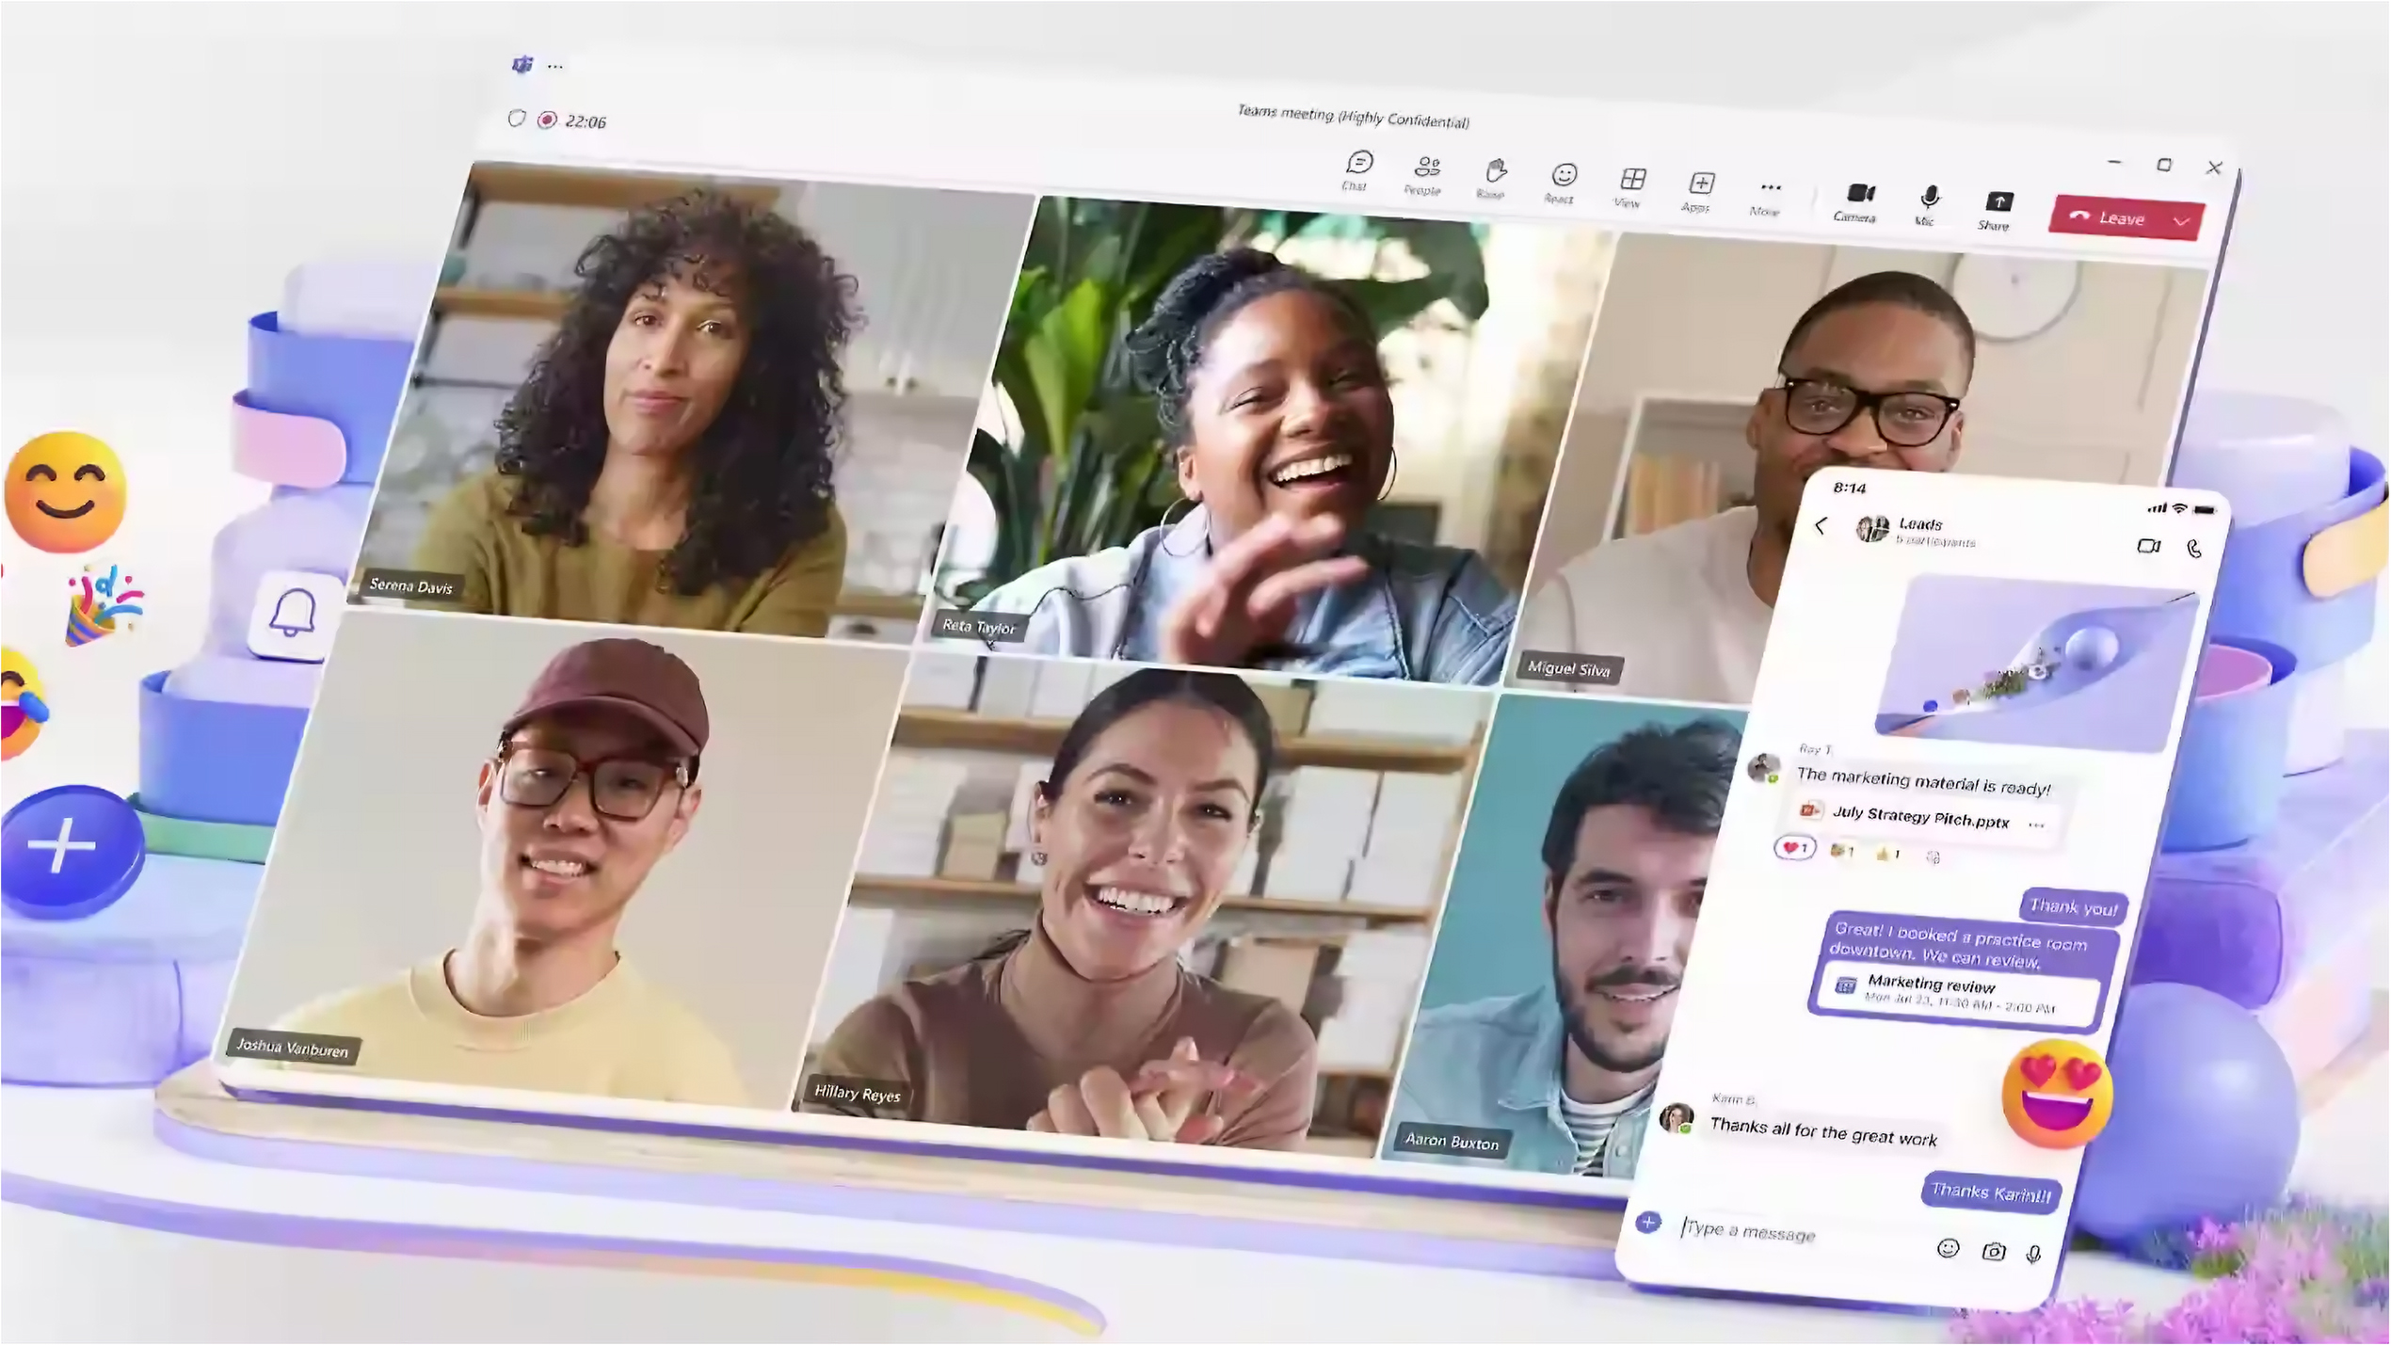The image size is (2391, 1345).
Task: Open the React emoji options
Action: point(1563,183)
